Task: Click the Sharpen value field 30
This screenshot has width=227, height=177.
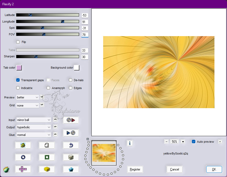Action: coord(85,57)
